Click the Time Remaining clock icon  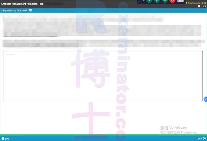pos(186,3)
